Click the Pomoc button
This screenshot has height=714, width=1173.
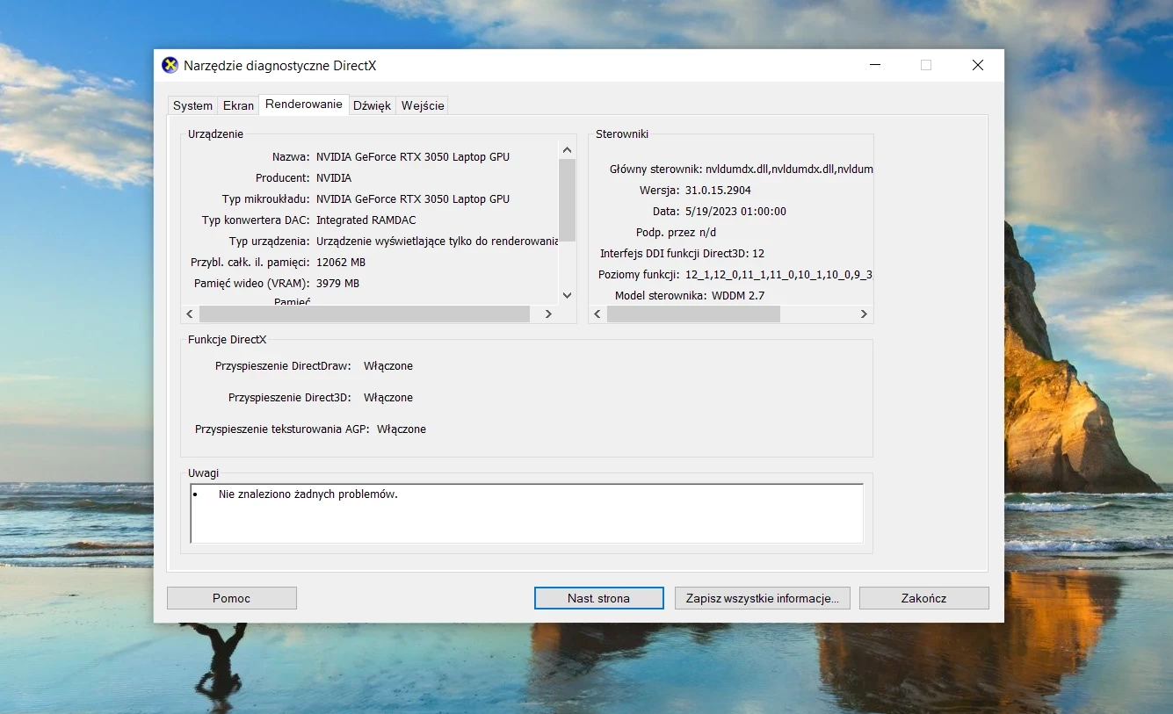click(x=231, y=597)
